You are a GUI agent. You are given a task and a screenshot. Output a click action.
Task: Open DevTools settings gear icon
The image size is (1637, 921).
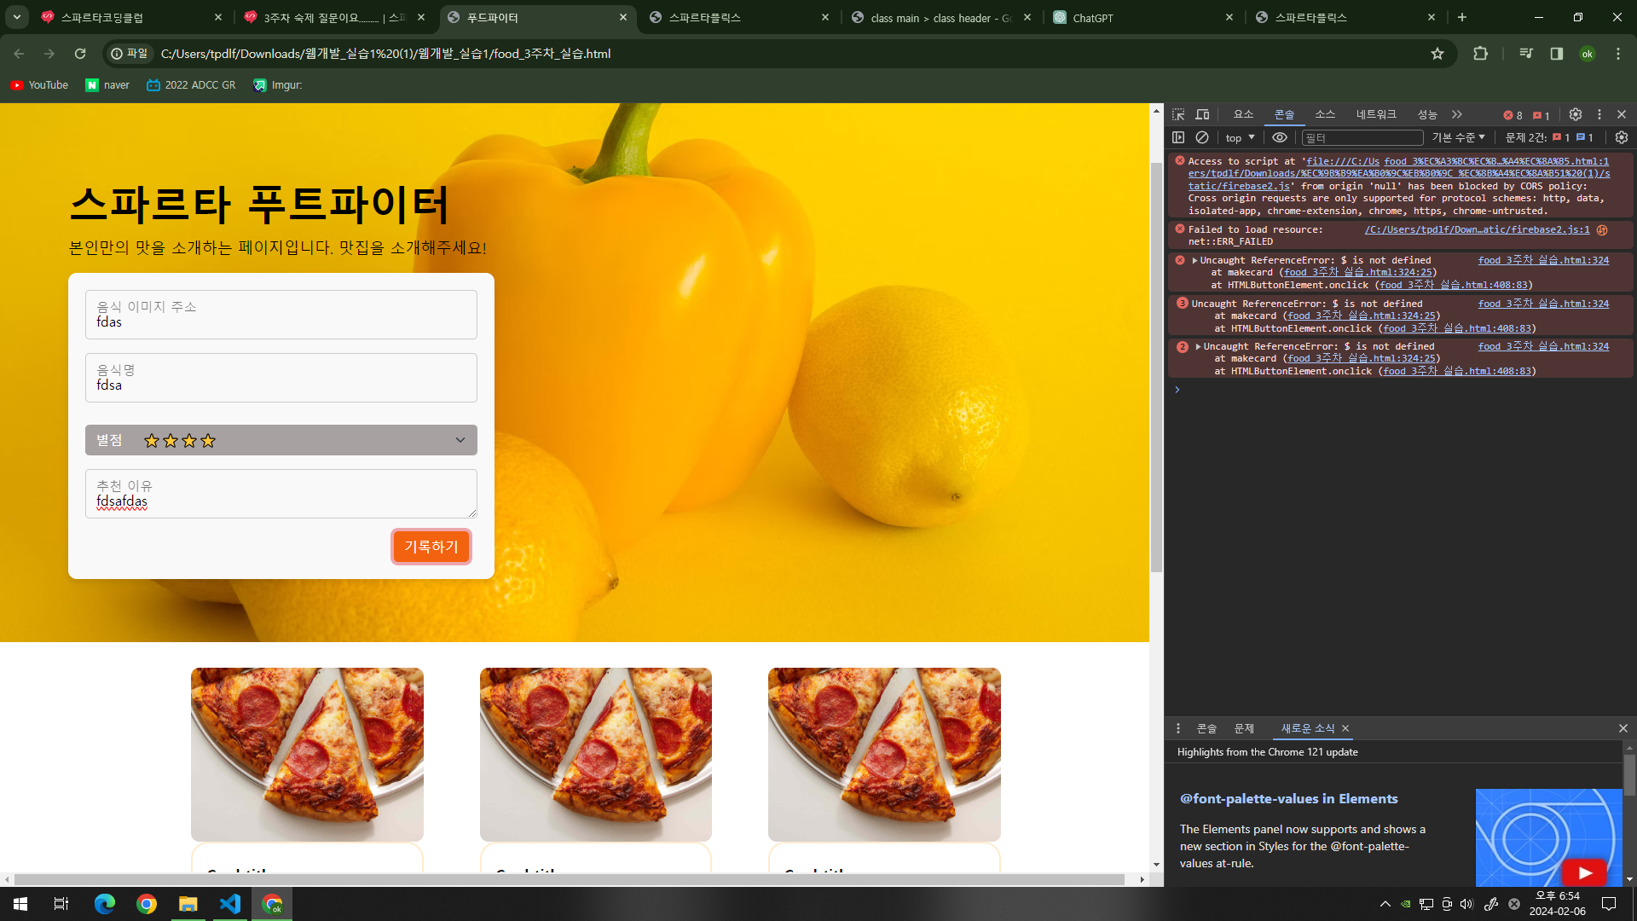1576,114
